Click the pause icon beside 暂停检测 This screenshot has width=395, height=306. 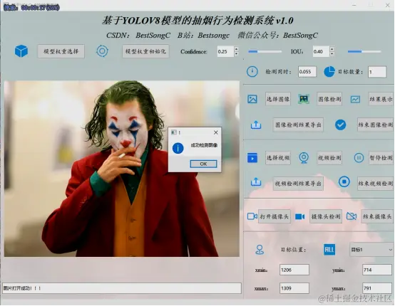pos(359,158)
